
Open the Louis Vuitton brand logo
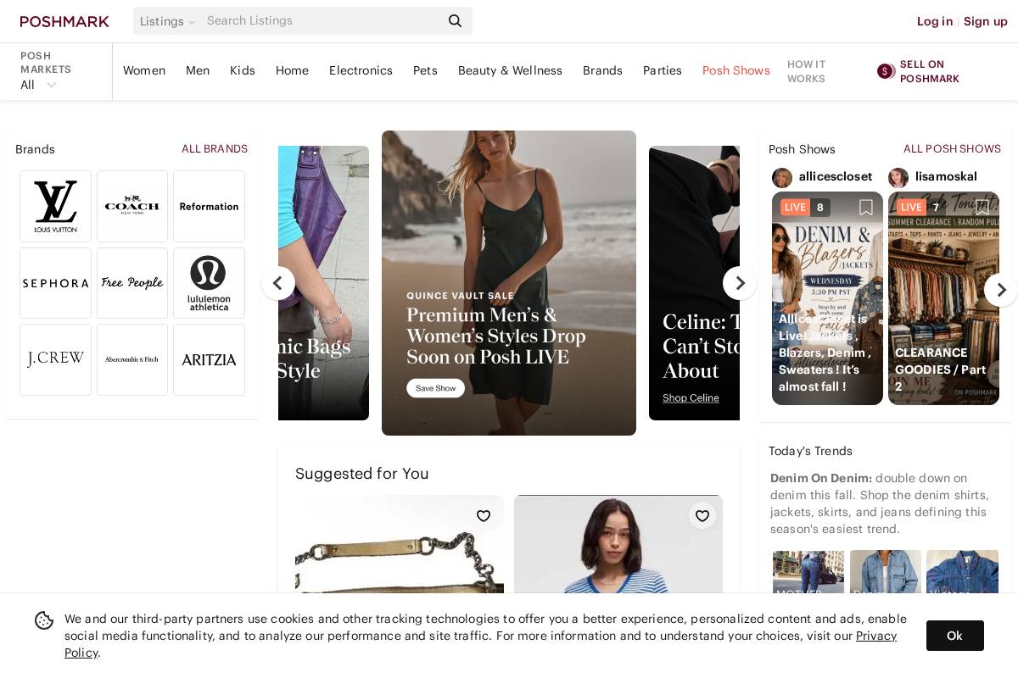[55, 206]
